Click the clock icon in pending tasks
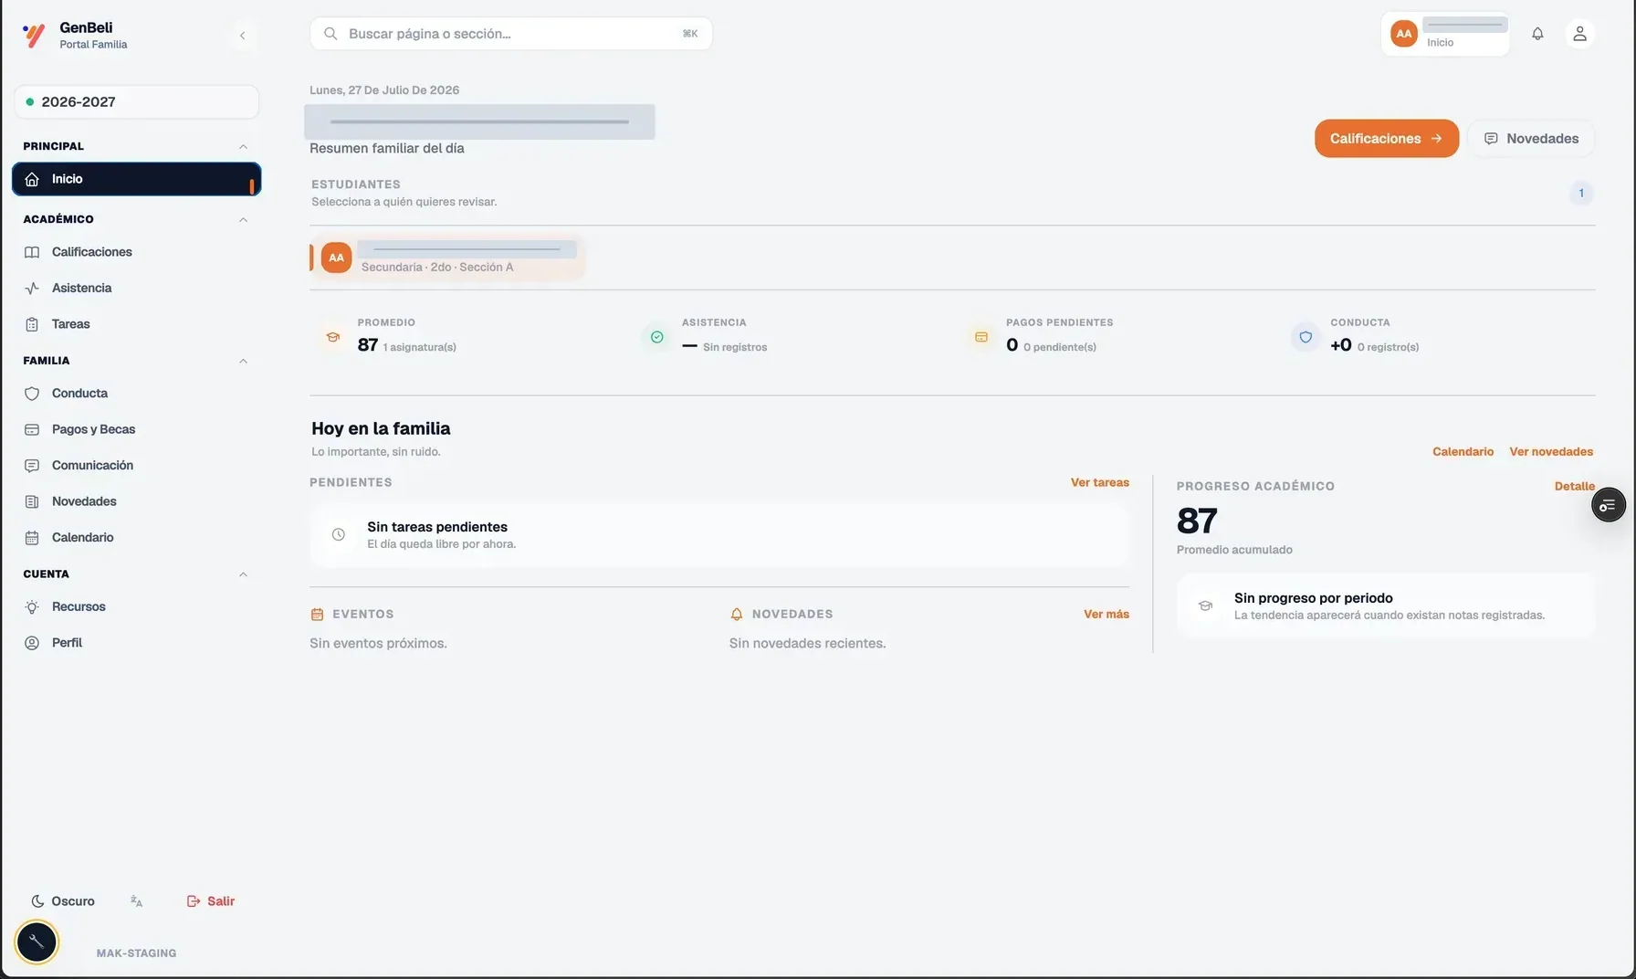The height and width of the screenshot is (979, 1636). click(339, 534)
